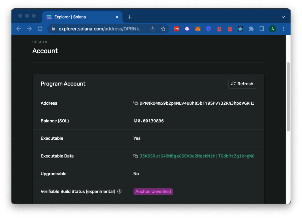This screenshot has width=302, height=218.
Task: Open the profile A account menu
Action: point(273,29)
